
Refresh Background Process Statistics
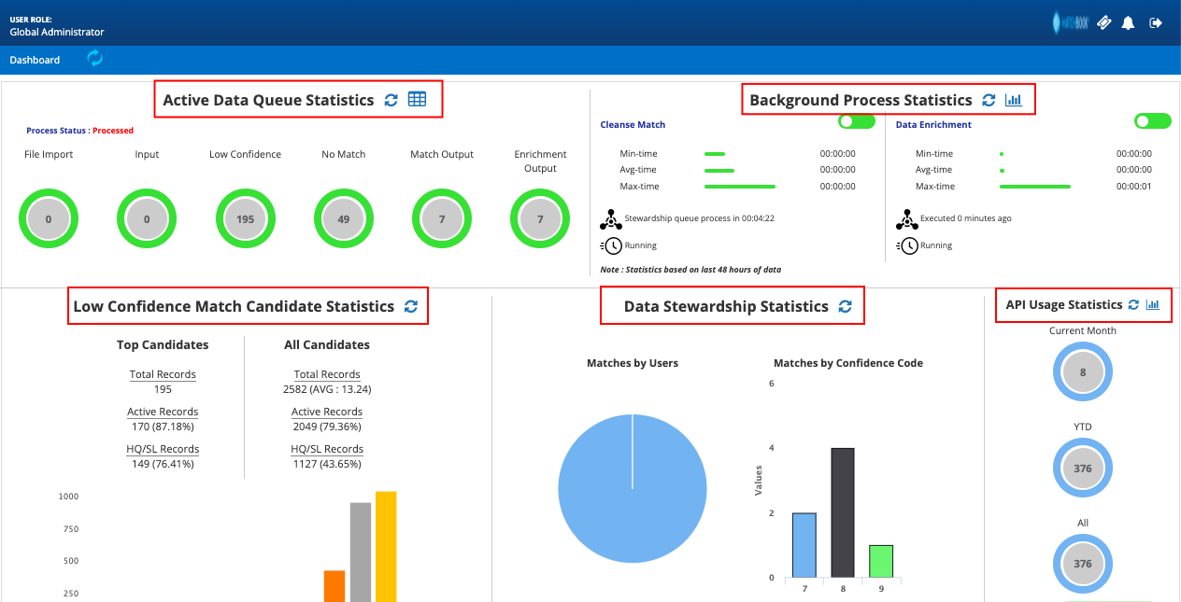click(989, 100)
